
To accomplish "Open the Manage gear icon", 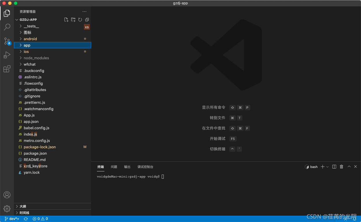I will (7, 208).
